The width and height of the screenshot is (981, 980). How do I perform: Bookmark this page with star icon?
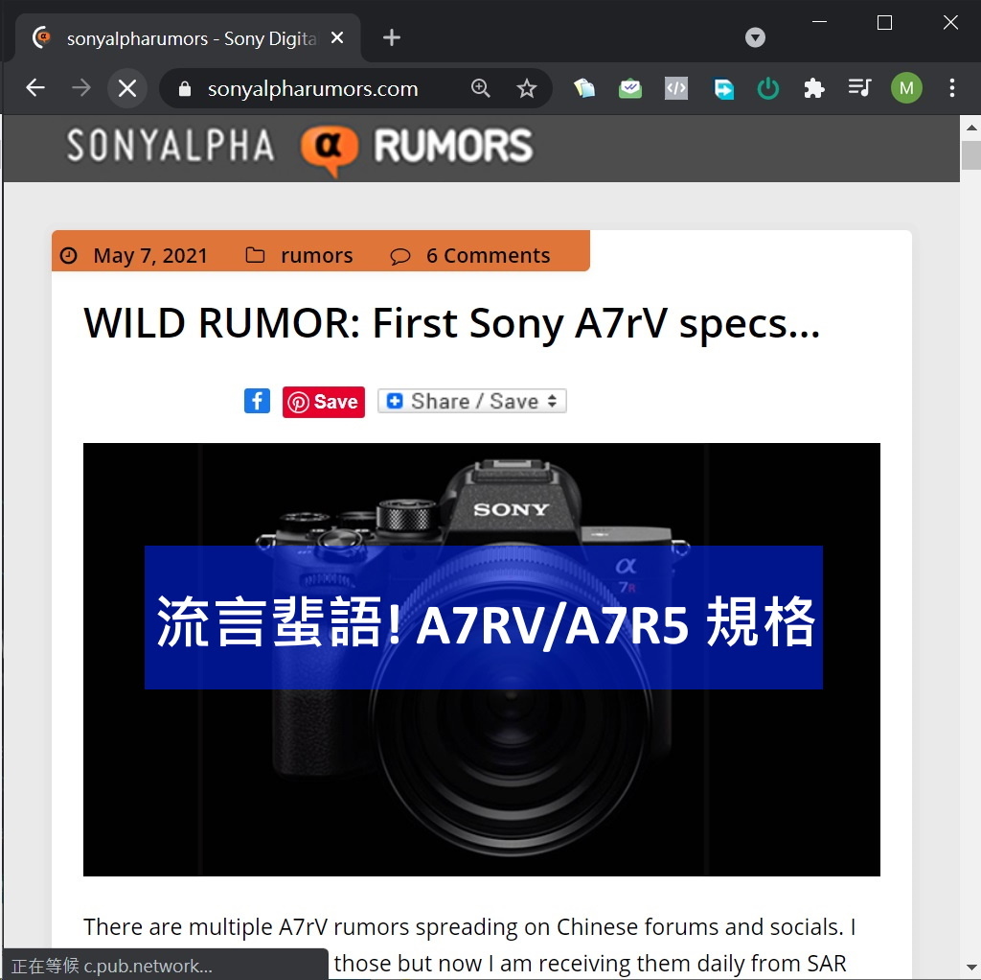tap(526, 88)
